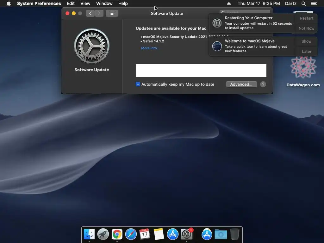Viewport: 324px width, 243px height.
Task: Click the help question mark button
Action: pyautogui.click(x=263, y=84)
